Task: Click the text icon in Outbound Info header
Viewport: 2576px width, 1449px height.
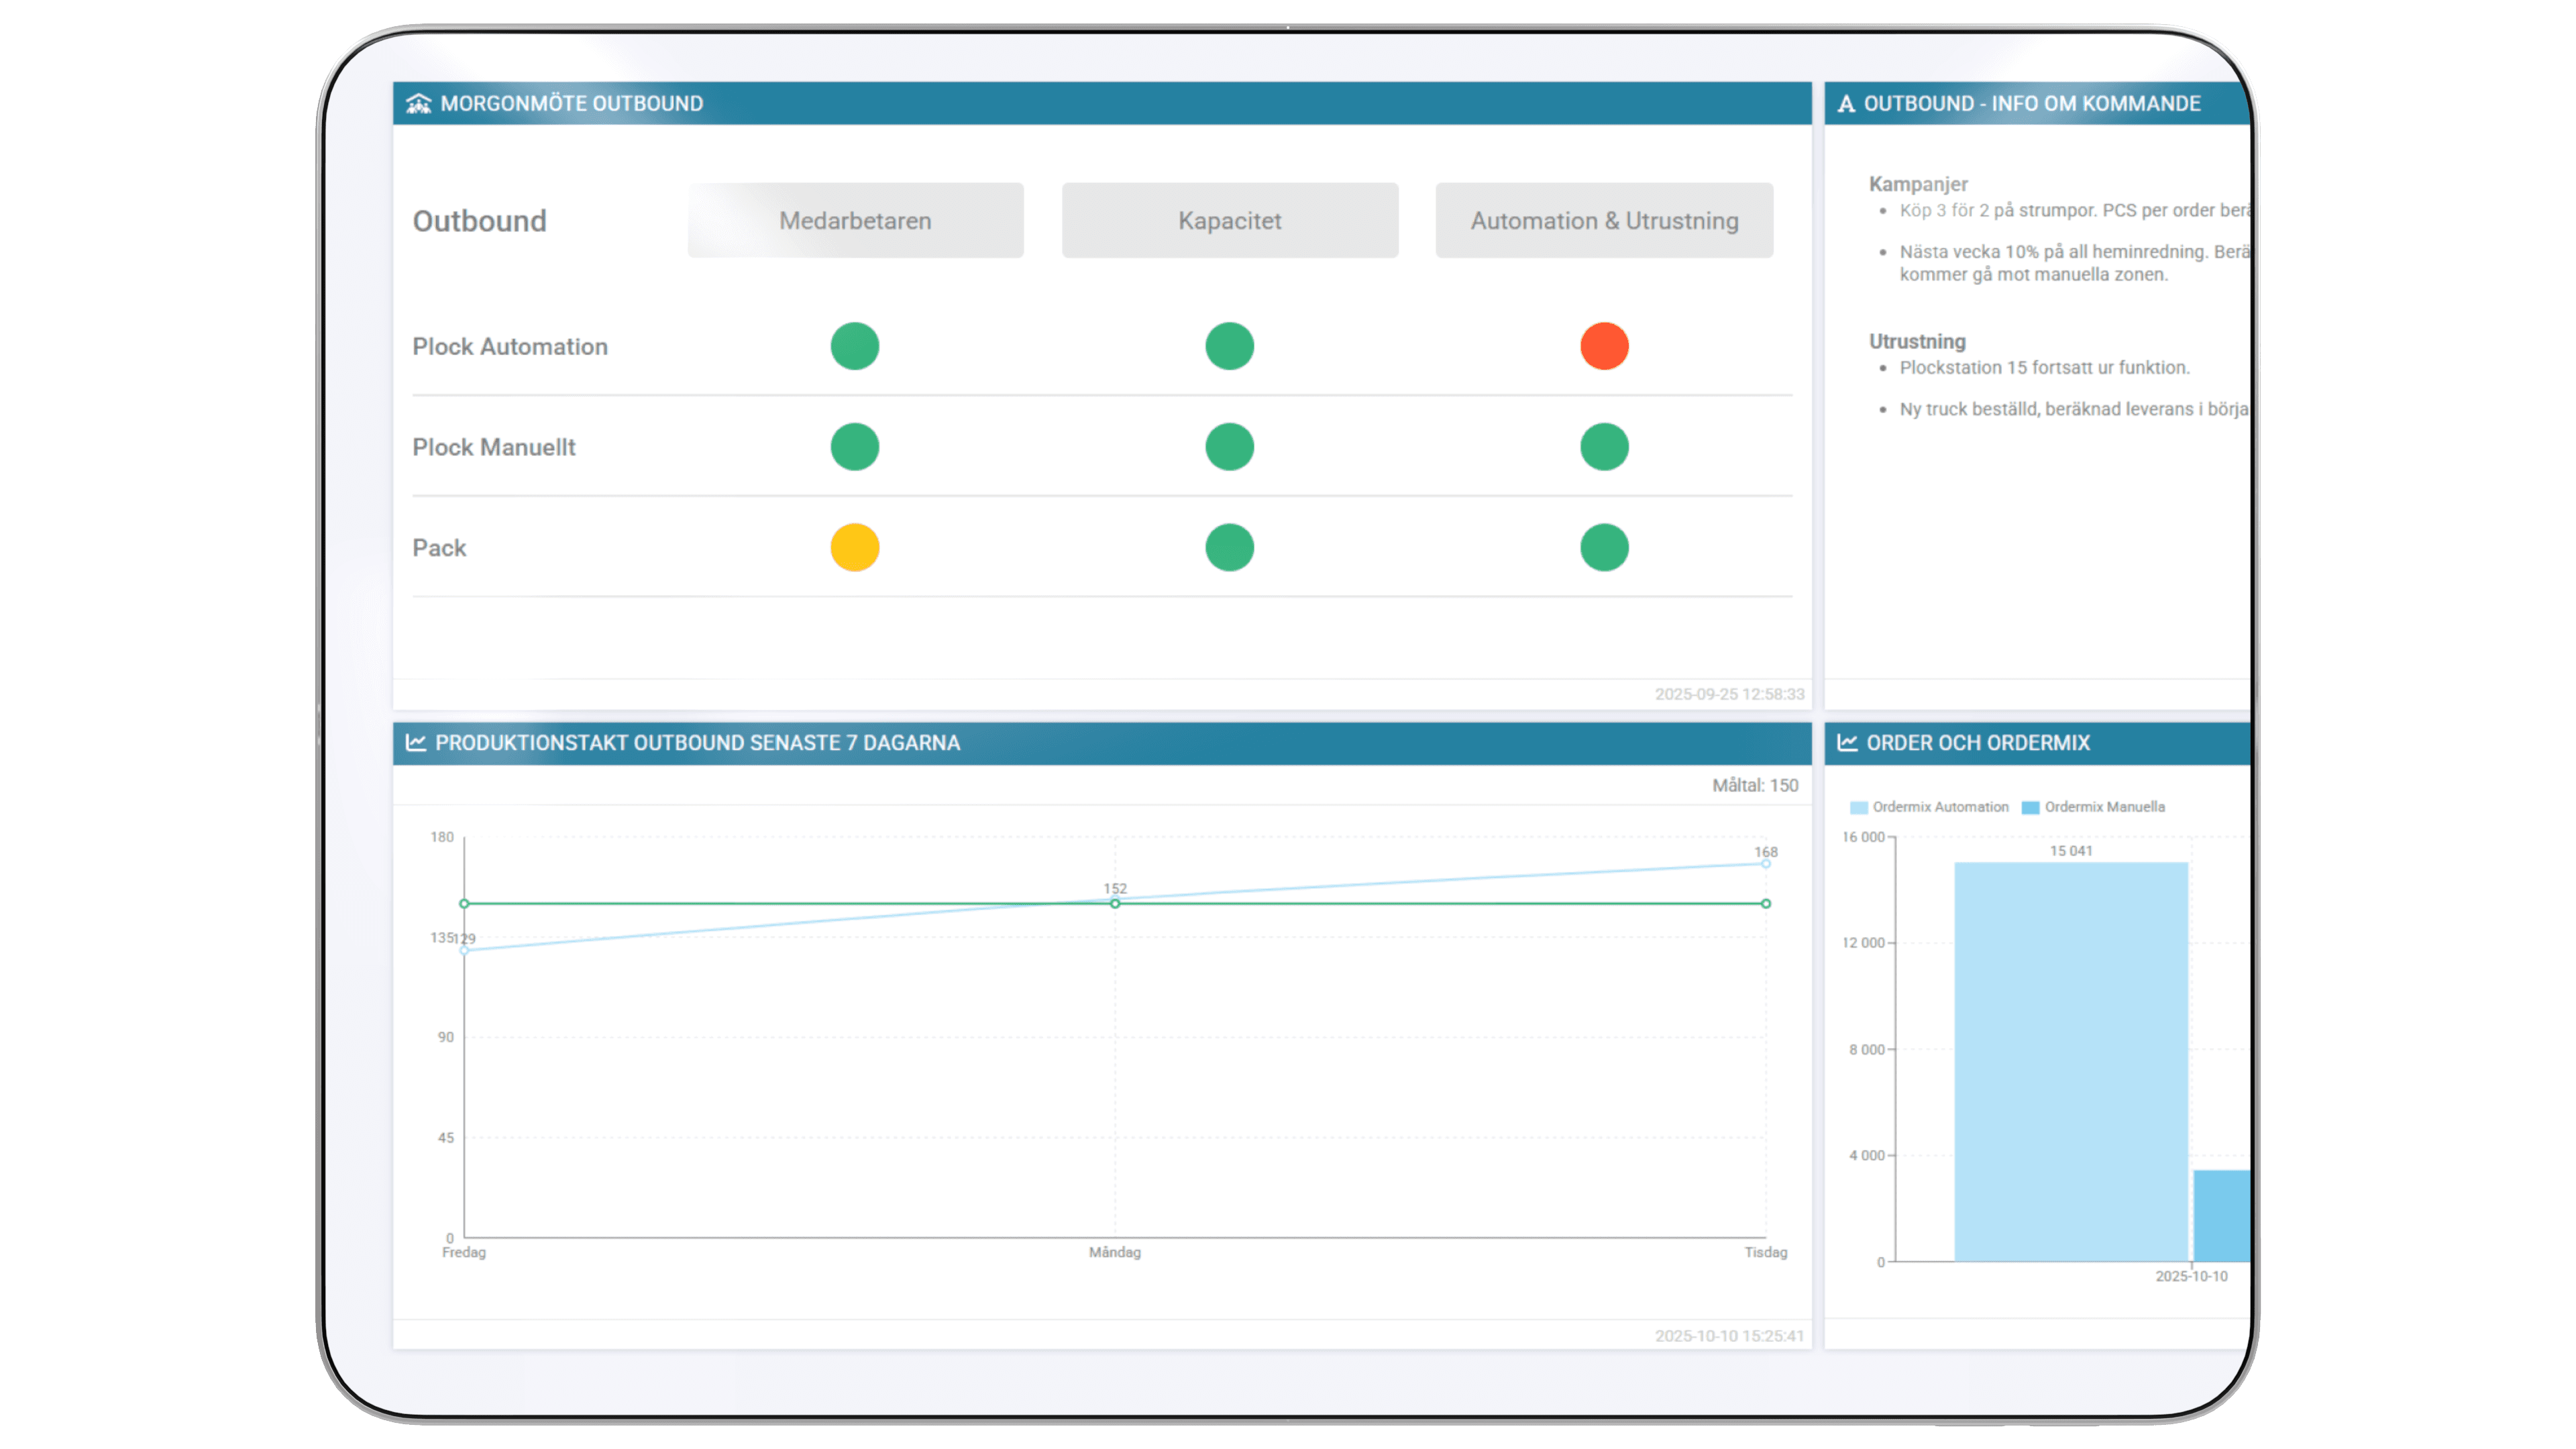Action: pyautogui.click(x=1846, y=103)
